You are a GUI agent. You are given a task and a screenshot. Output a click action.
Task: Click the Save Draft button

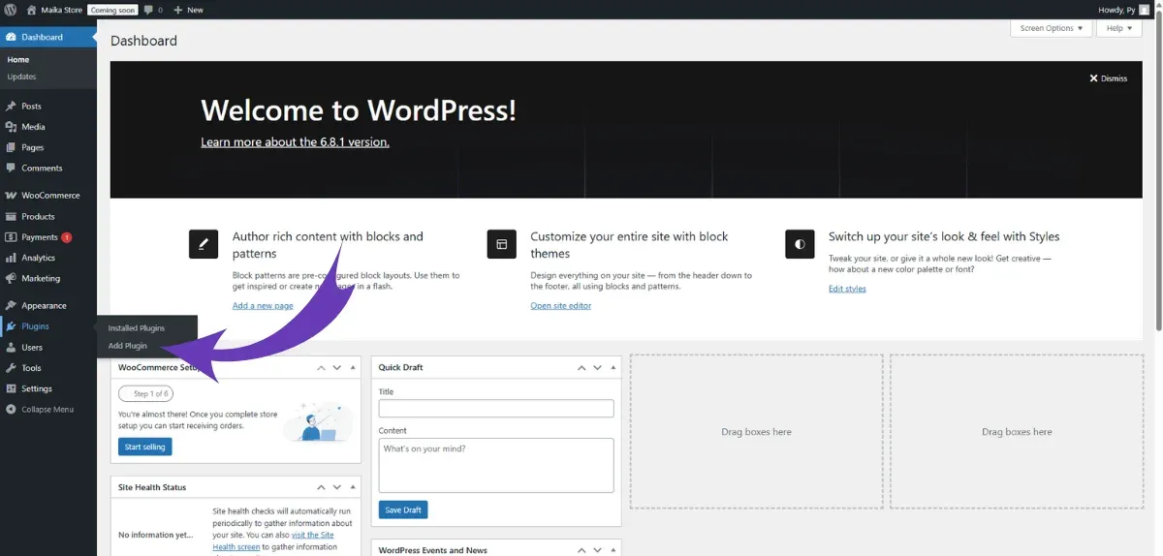[403, 510]
